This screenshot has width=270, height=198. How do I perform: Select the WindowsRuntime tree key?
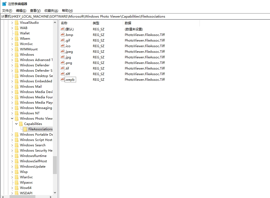(33, 156)
